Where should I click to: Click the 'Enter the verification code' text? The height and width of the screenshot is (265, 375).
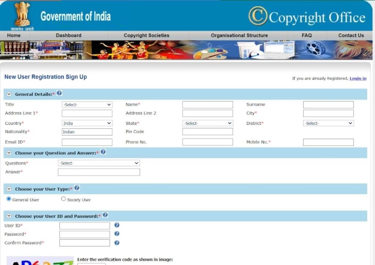coord(125,259)
